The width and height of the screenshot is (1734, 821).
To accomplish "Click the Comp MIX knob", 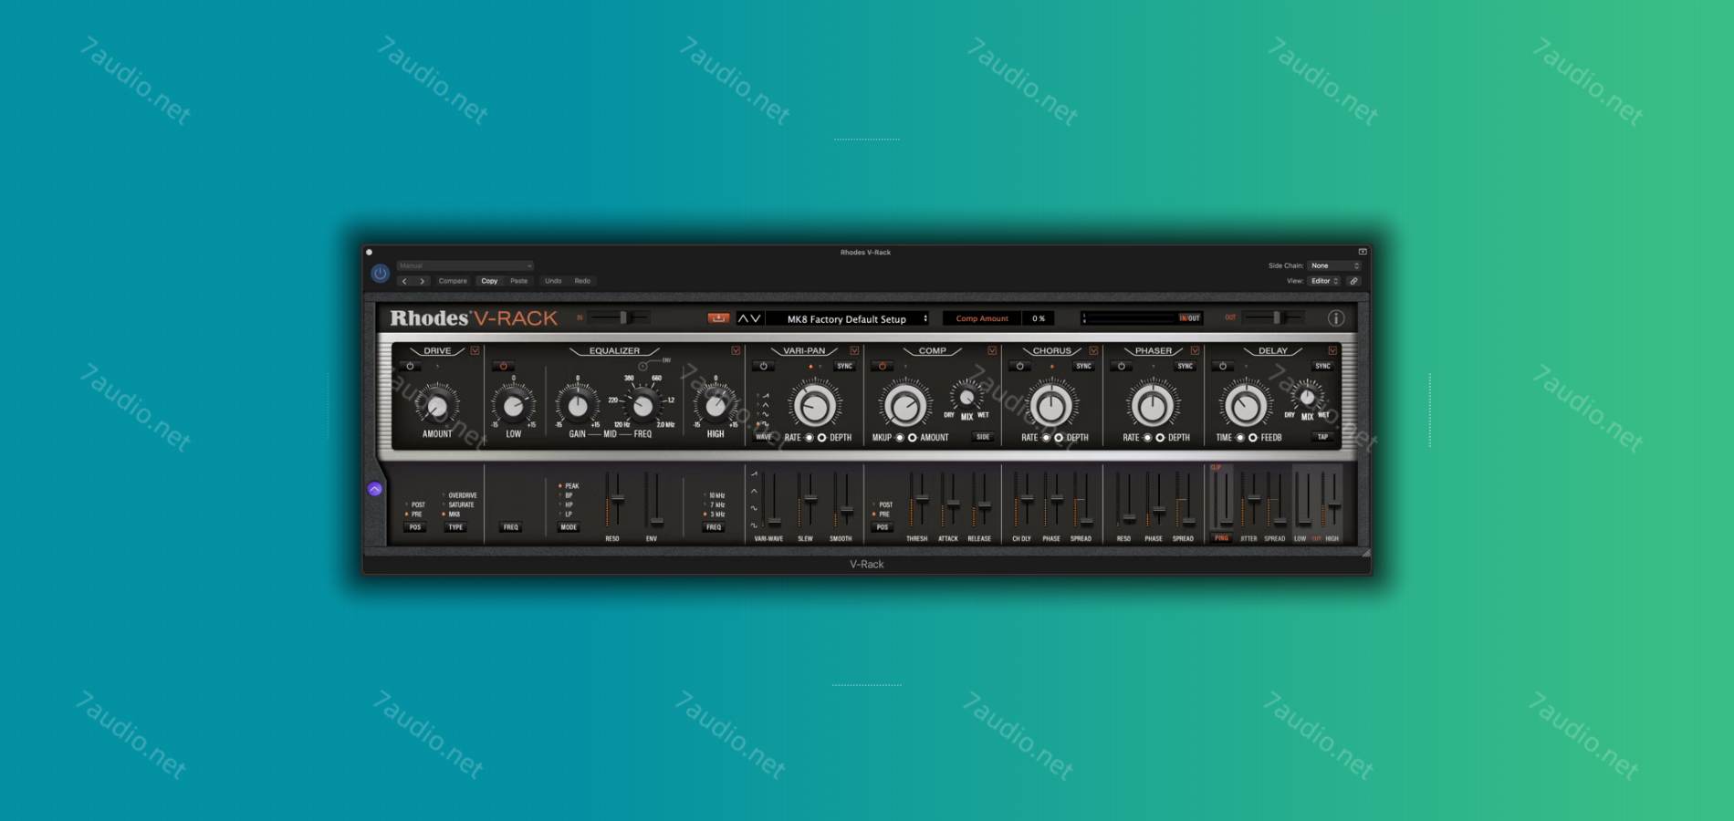I will tap(966, 397).
